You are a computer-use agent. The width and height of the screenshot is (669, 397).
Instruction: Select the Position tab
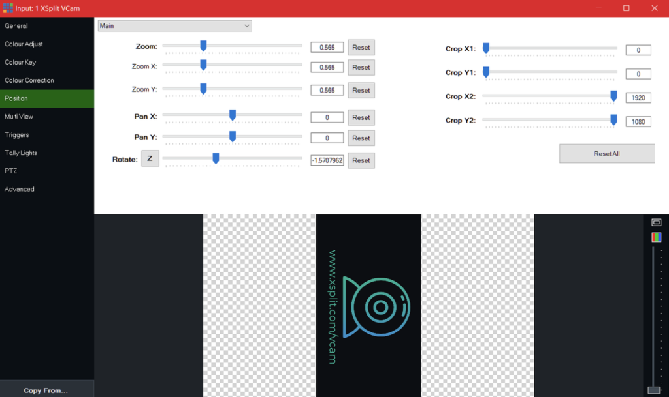point(47,98)
